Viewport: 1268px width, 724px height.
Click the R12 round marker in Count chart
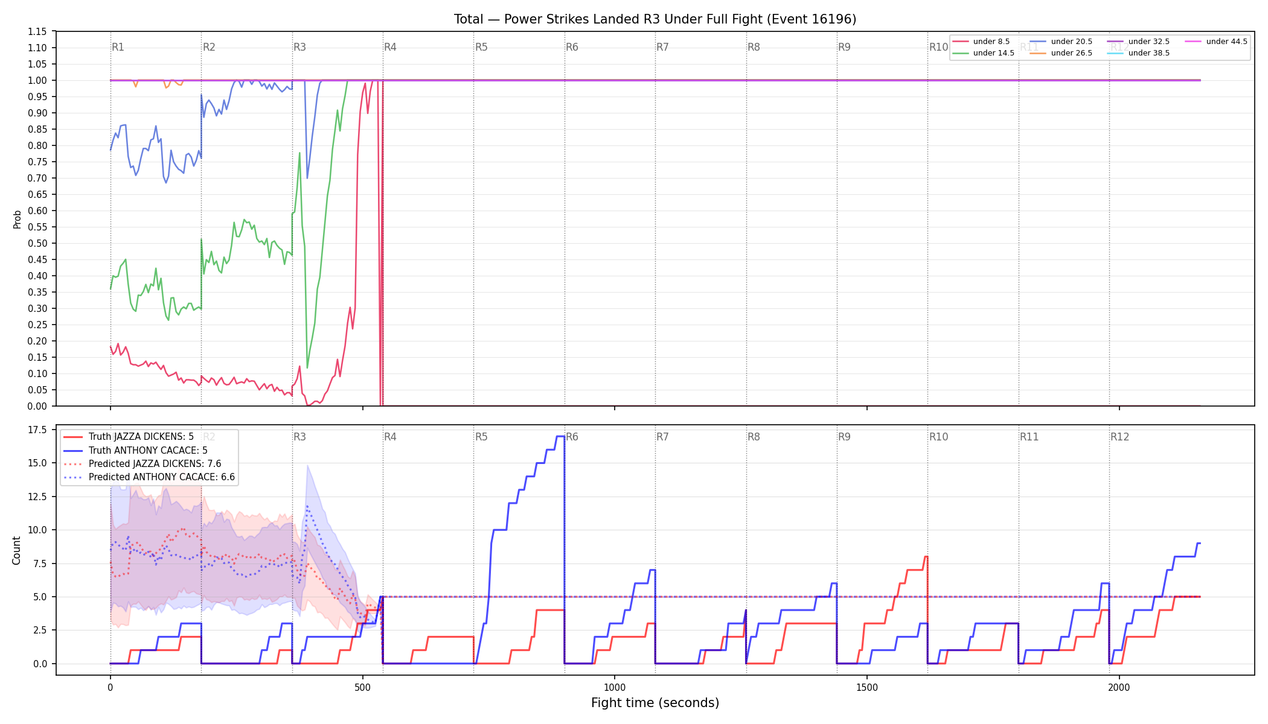point(1120,437)
